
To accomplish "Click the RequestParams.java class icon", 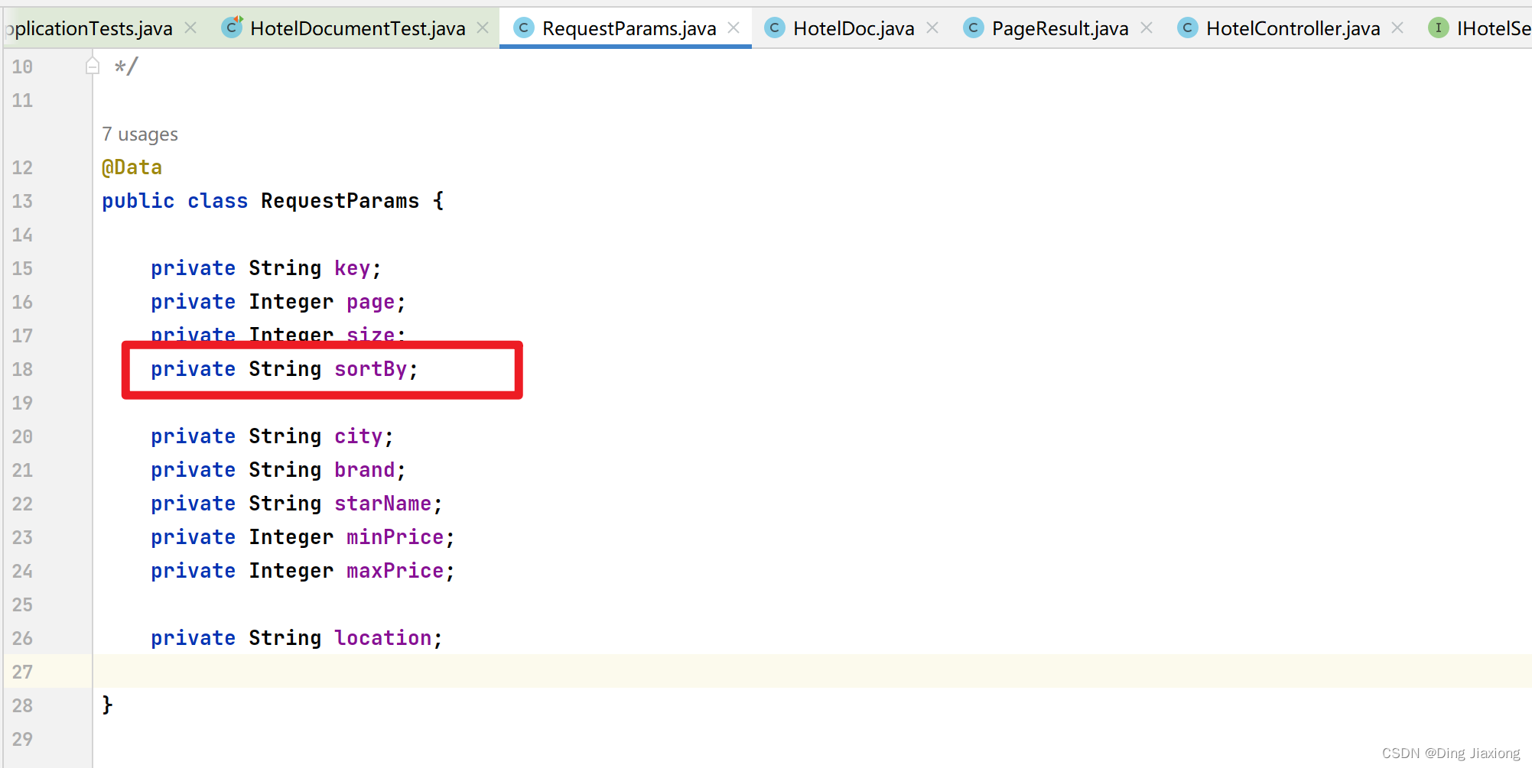I will pos(524,28).
